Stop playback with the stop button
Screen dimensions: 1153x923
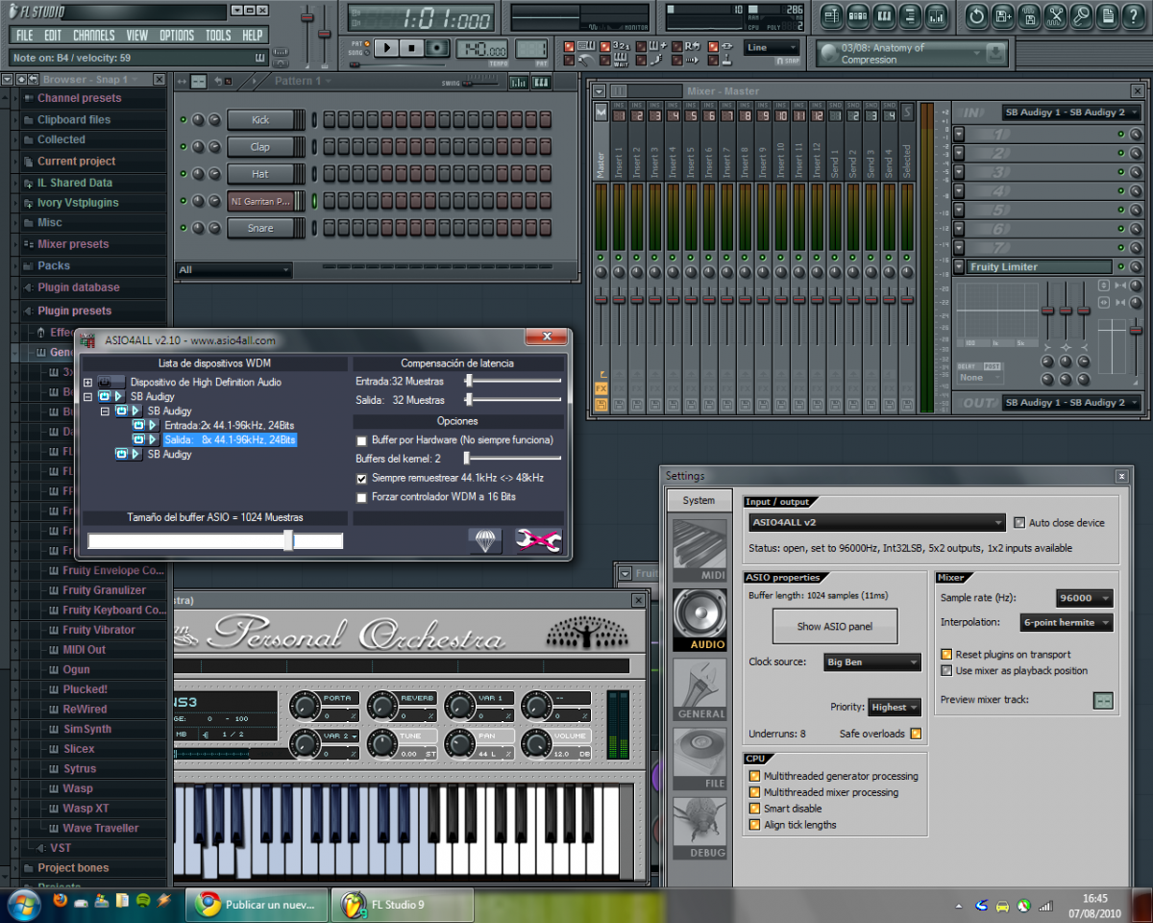click(411, 47)
